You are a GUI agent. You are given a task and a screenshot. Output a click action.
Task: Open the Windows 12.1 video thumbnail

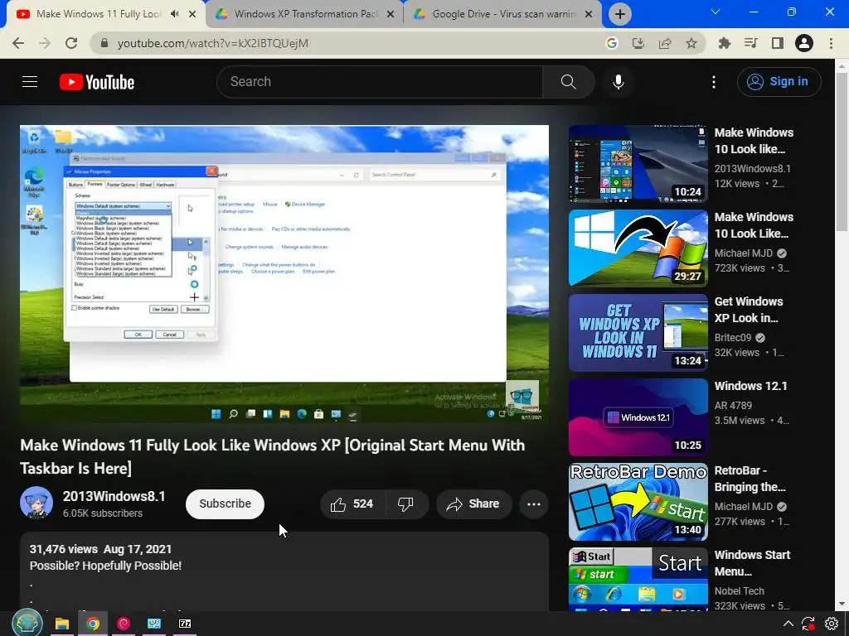[638, 417]
